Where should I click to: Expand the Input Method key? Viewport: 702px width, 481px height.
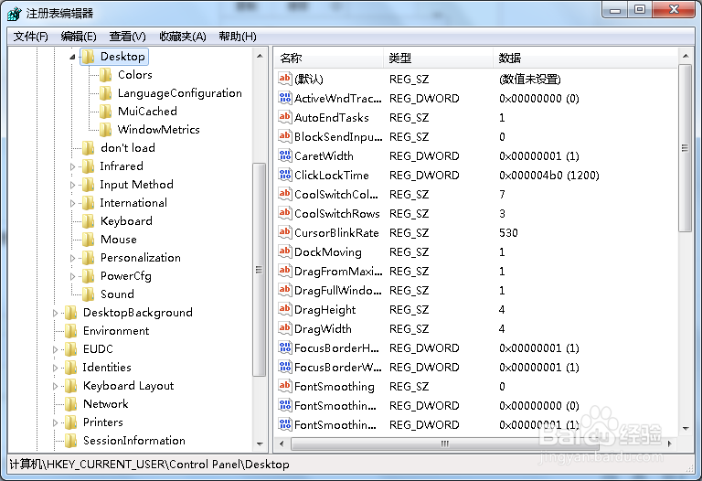coord(72,185)
